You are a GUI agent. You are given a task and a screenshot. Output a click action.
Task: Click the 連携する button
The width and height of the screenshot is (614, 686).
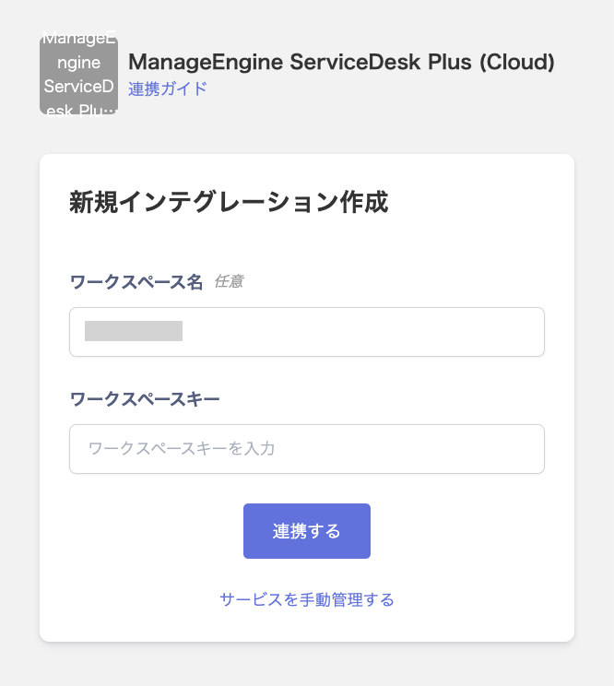coord(307,531)
